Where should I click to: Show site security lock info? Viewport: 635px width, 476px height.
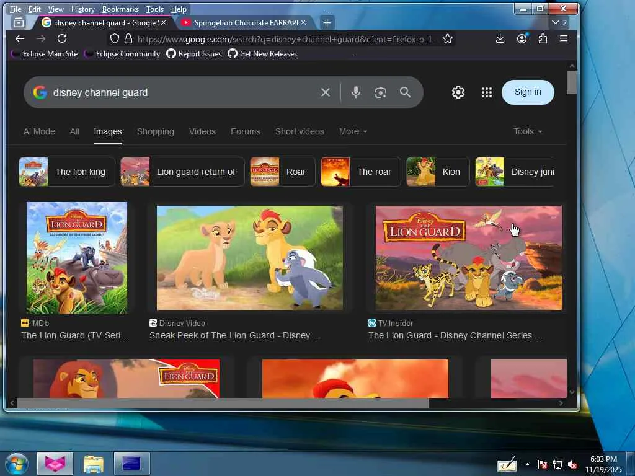click(x=128, y=39)
